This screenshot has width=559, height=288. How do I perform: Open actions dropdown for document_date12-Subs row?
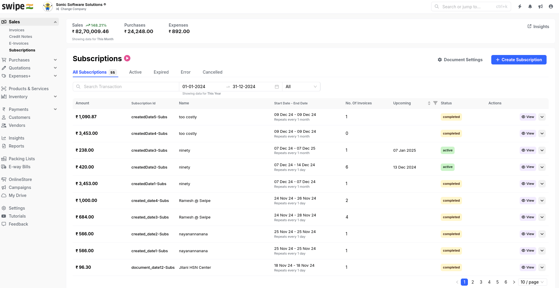pyautogui.click(x=542, y=267)
